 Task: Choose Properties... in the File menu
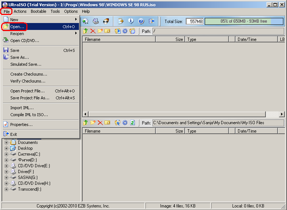[41, 125]
